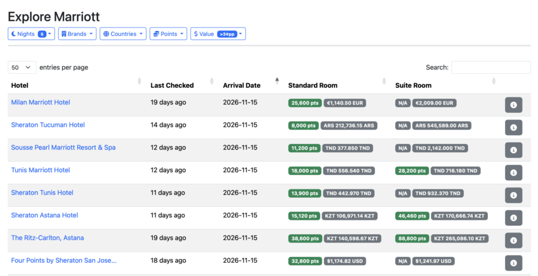The height and width of the screenshot is (276, 538).
Task: Open info for Sheraton Tunis Hotel row
Action: pos(513,195)
